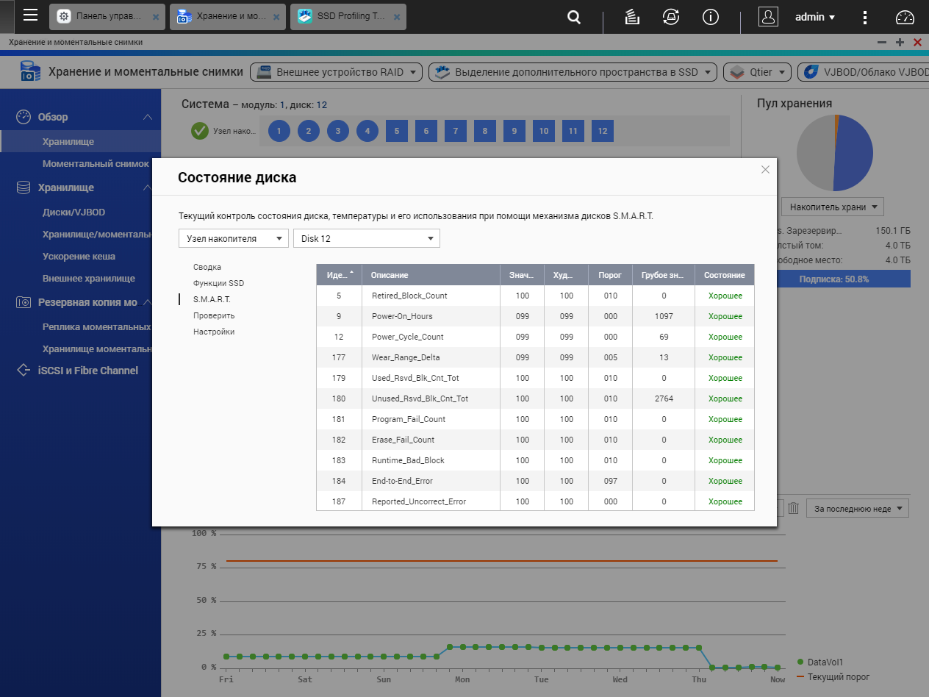Open iSCSI и Fibre Channel in sidebar
This screenshot has width=929, height=697.
tap(87, 371)
